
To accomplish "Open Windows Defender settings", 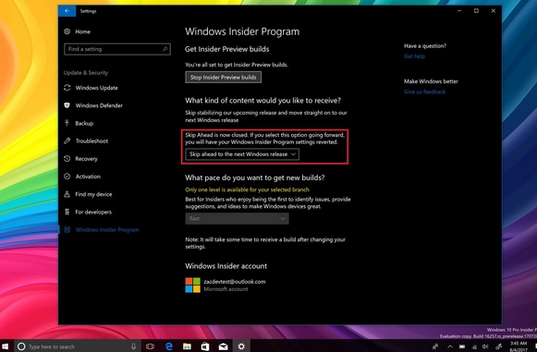I will (99, 105).
